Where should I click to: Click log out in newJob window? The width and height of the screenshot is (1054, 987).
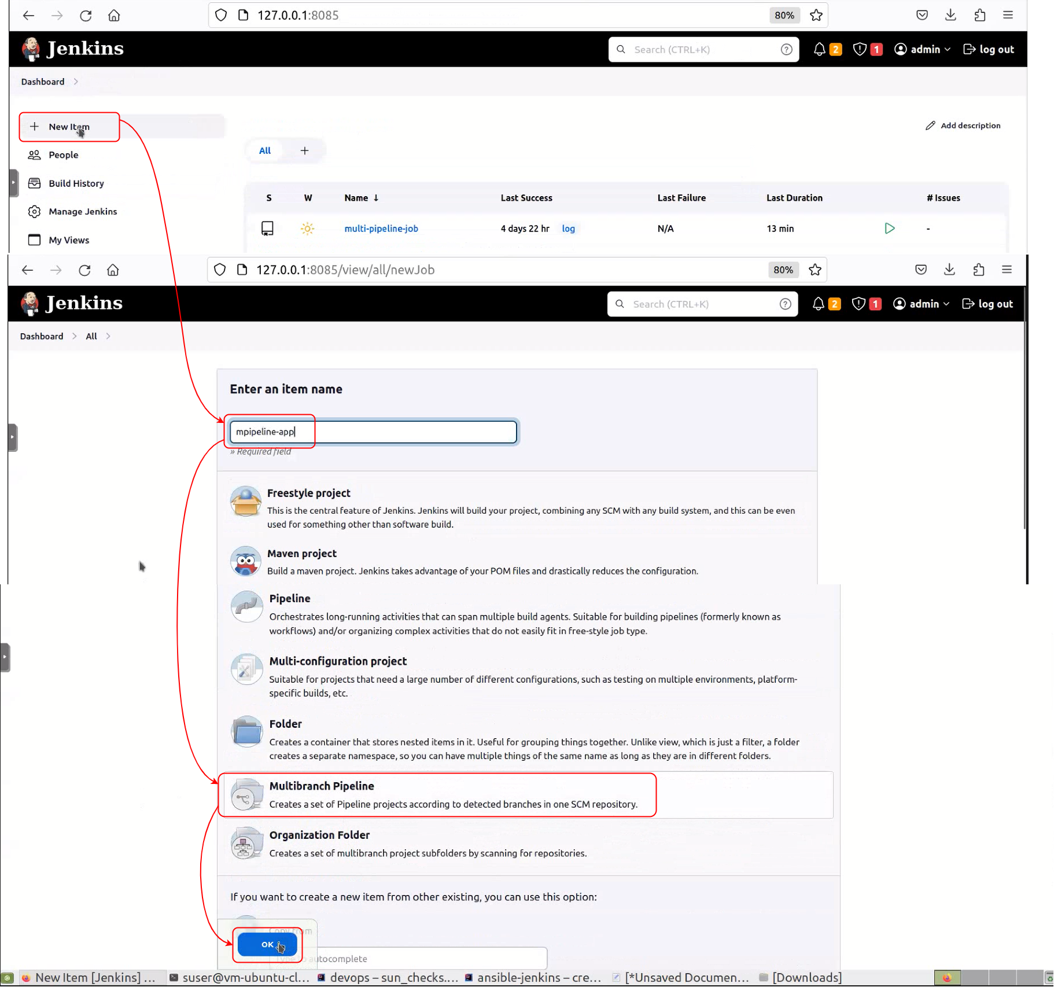pyautogui.click(x=987, y=304)
